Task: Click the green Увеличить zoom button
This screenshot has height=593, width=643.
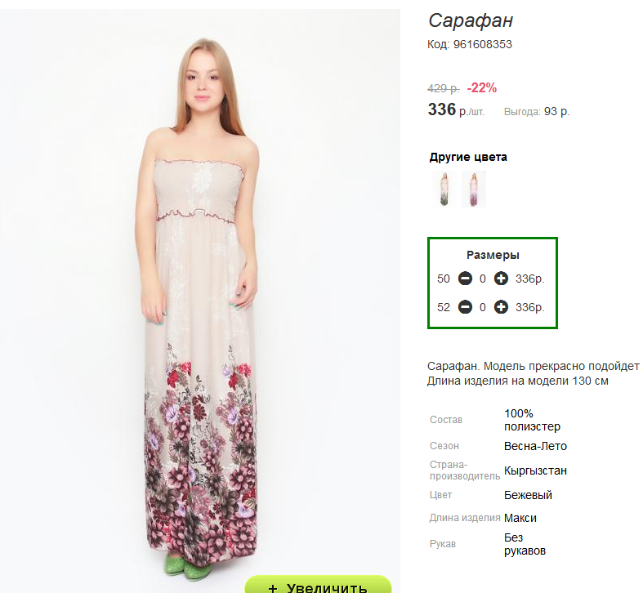Action: (318, 585)
